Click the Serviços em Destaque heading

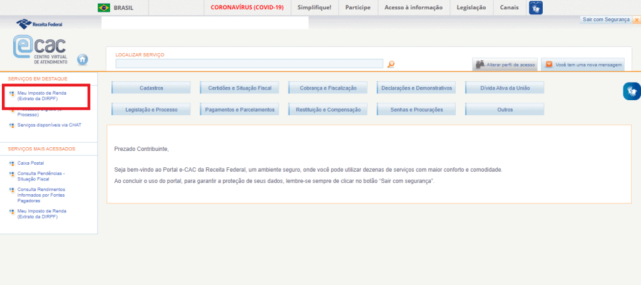click(38, 78)
